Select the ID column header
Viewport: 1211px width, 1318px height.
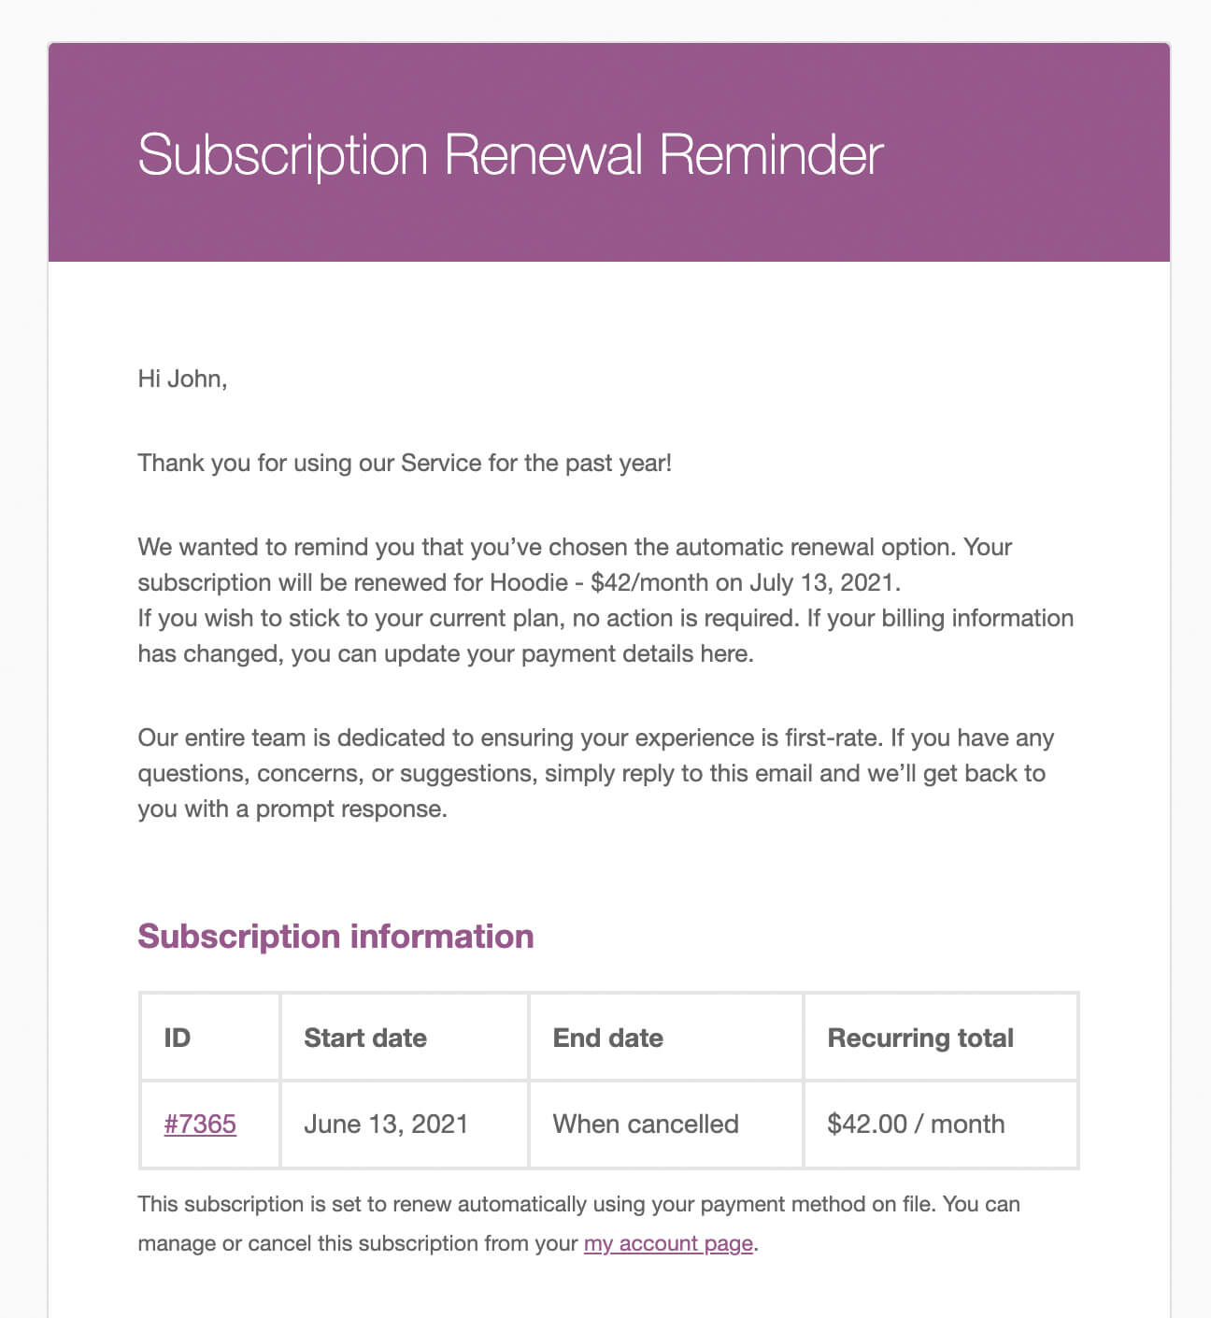tap(178, 1038)
